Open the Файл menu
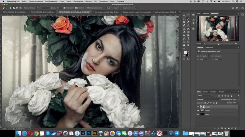The width and height of the screenshot is (245, 137). pyautogui.click(x=24, y=1)
